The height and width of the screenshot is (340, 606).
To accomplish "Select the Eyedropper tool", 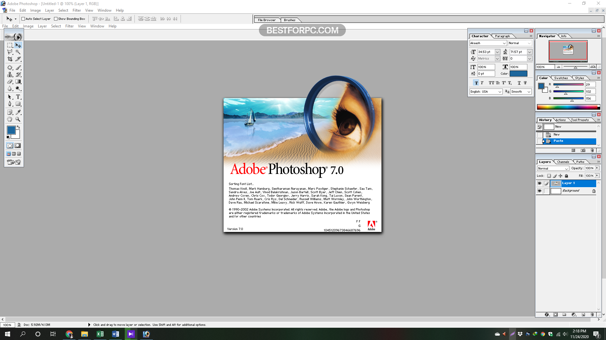I will [18, 112].
